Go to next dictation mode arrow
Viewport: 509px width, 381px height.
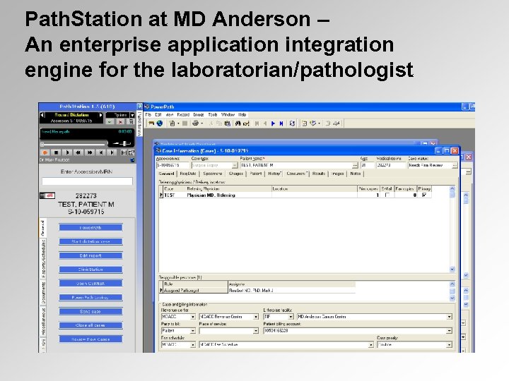[x=101, y=115]
